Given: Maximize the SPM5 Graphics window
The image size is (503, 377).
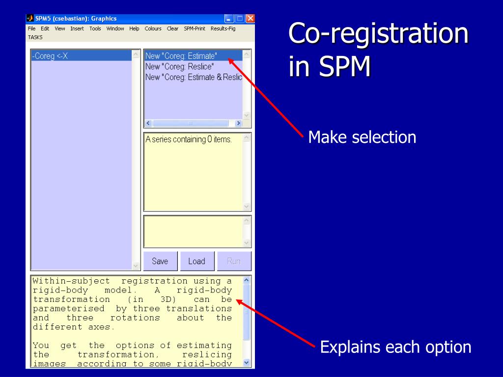Looking at the screenshot, I should 240,19.
